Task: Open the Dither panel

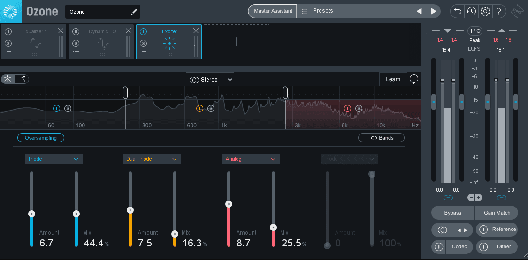Action: [504, 247]
